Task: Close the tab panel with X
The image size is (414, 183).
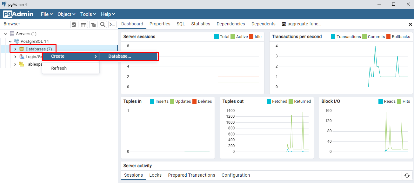Action: 410,24
